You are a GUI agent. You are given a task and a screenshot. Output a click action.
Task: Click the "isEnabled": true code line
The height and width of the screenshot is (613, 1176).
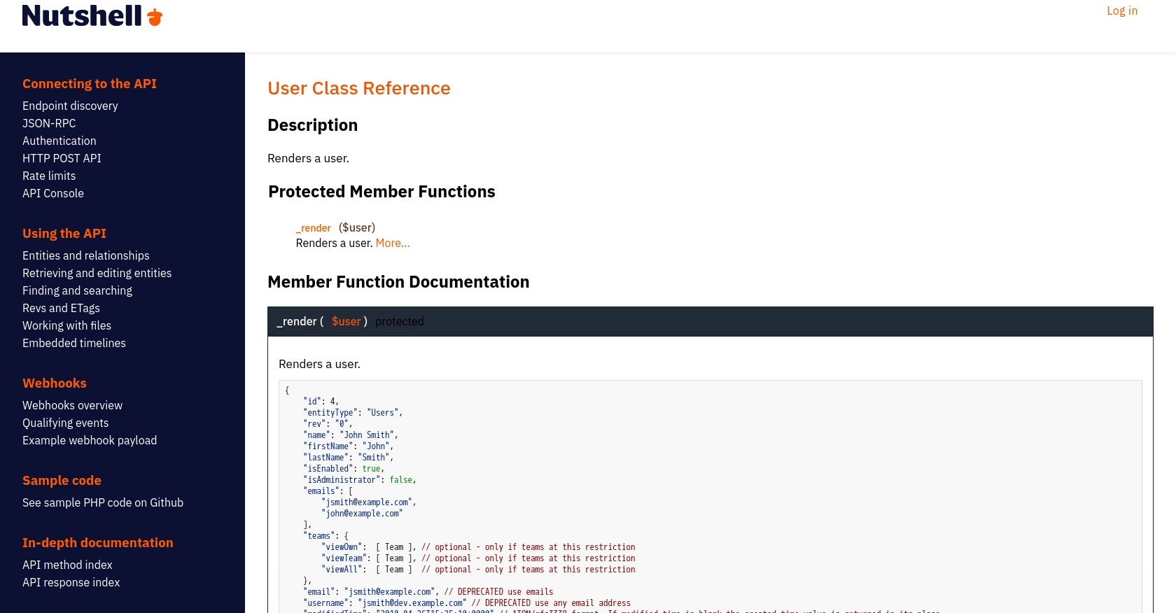(x=344, y=469)
